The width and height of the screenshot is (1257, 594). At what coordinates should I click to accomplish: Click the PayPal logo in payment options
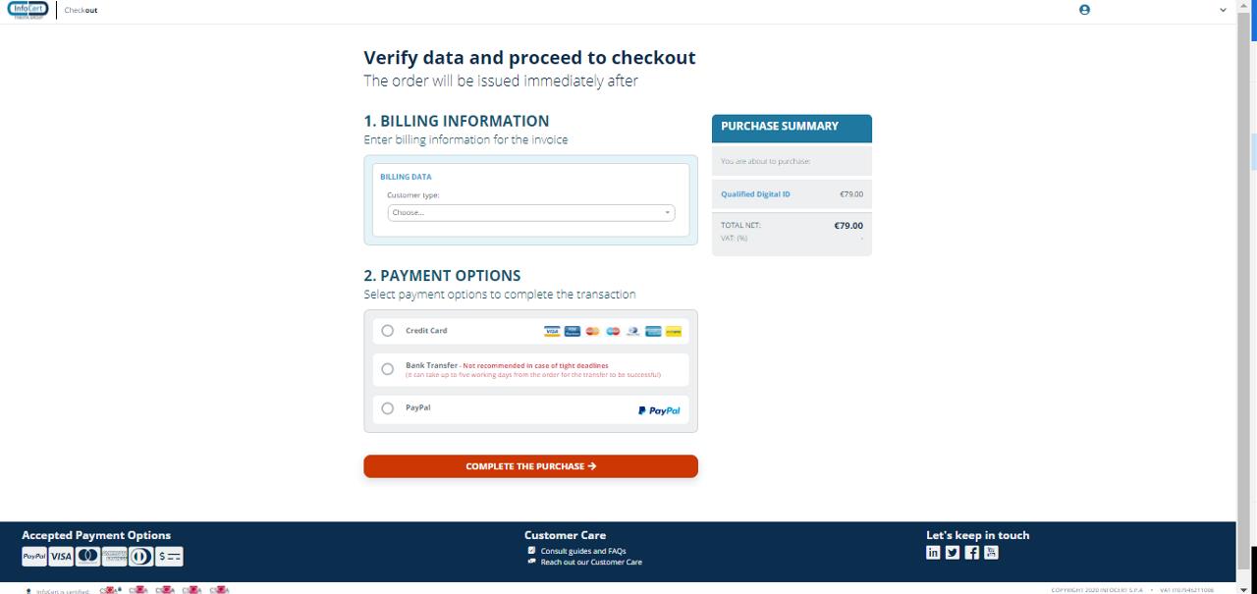659,410
